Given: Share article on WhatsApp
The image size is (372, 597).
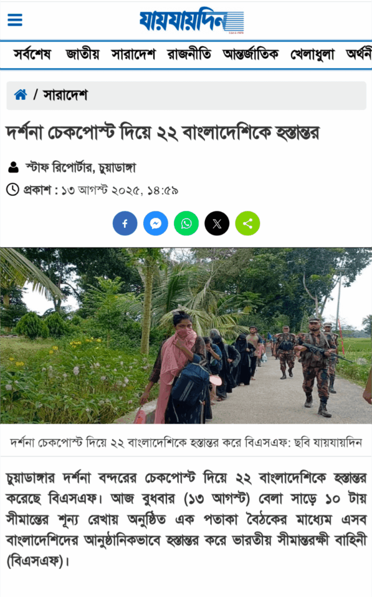Looking at the screenshot, I should (x=186, y=223).
